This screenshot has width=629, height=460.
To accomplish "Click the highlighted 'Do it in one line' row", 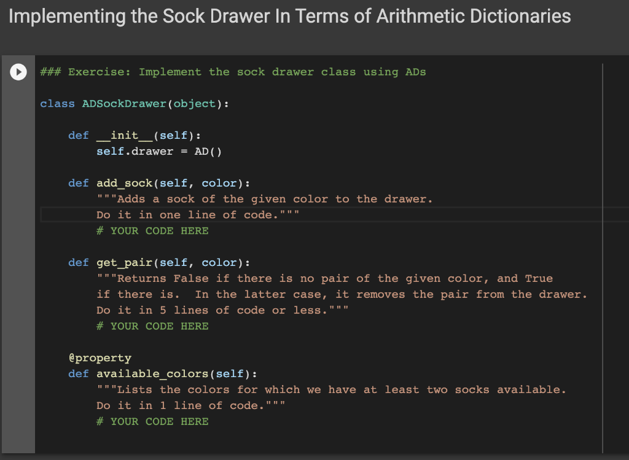I will (197, 214).
